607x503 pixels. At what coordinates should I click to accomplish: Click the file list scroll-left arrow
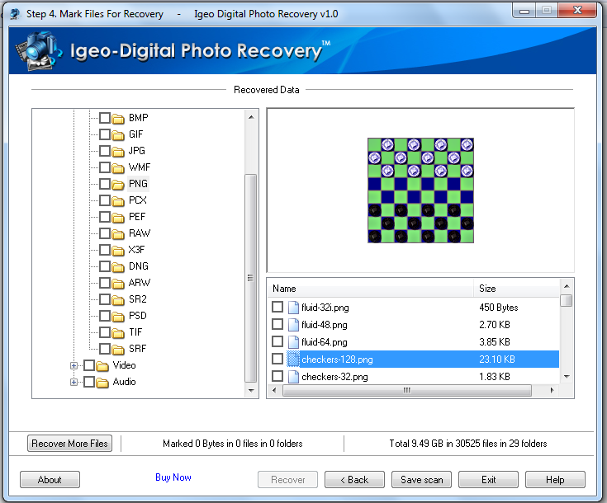point(274,391)
